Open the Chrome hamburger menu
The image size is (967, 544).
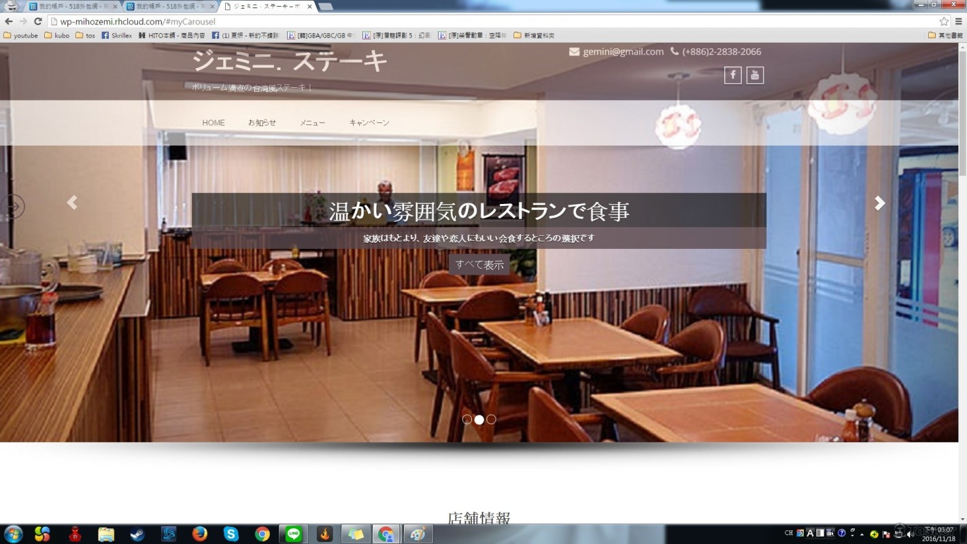click(x=958, y=22)
